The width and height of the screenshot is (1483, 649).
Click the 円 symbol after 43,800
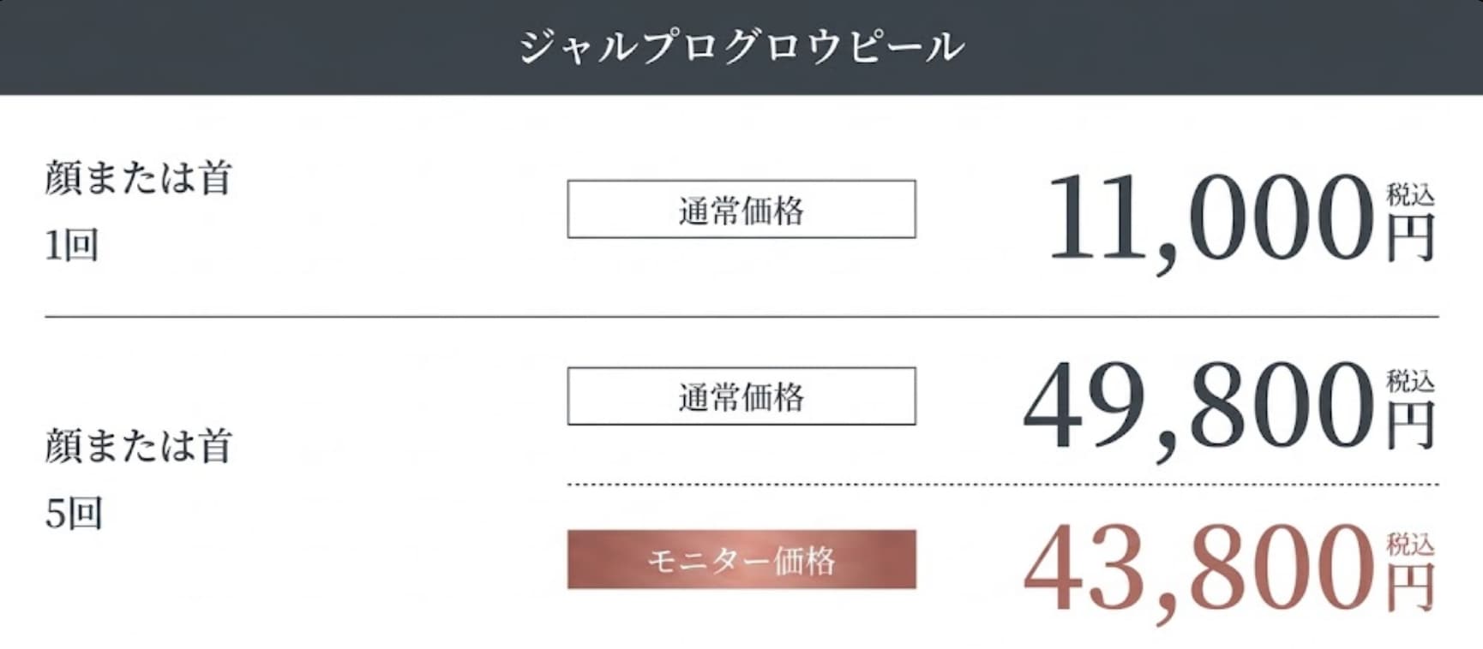(x=1411, y=588)
